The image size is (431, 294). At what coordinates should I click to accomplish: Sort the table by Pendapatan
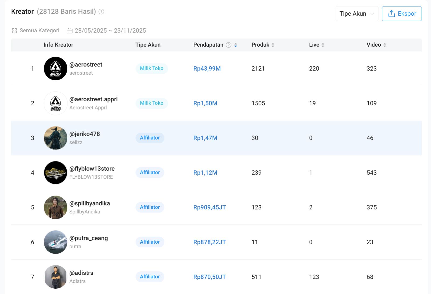pyautogui.click(x=236, y=45)
